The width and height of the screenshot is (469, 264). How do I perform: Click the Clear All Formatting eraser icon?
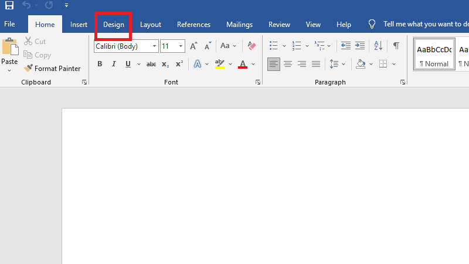(x=252, y=46)
